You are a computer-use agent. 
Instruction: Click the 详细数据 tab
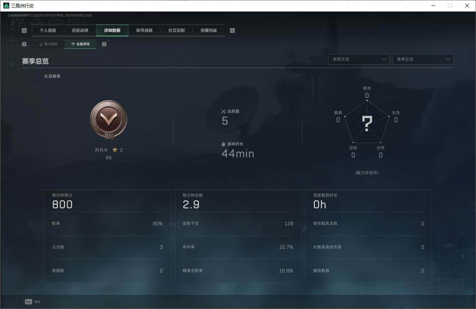[x=112, y=30]
